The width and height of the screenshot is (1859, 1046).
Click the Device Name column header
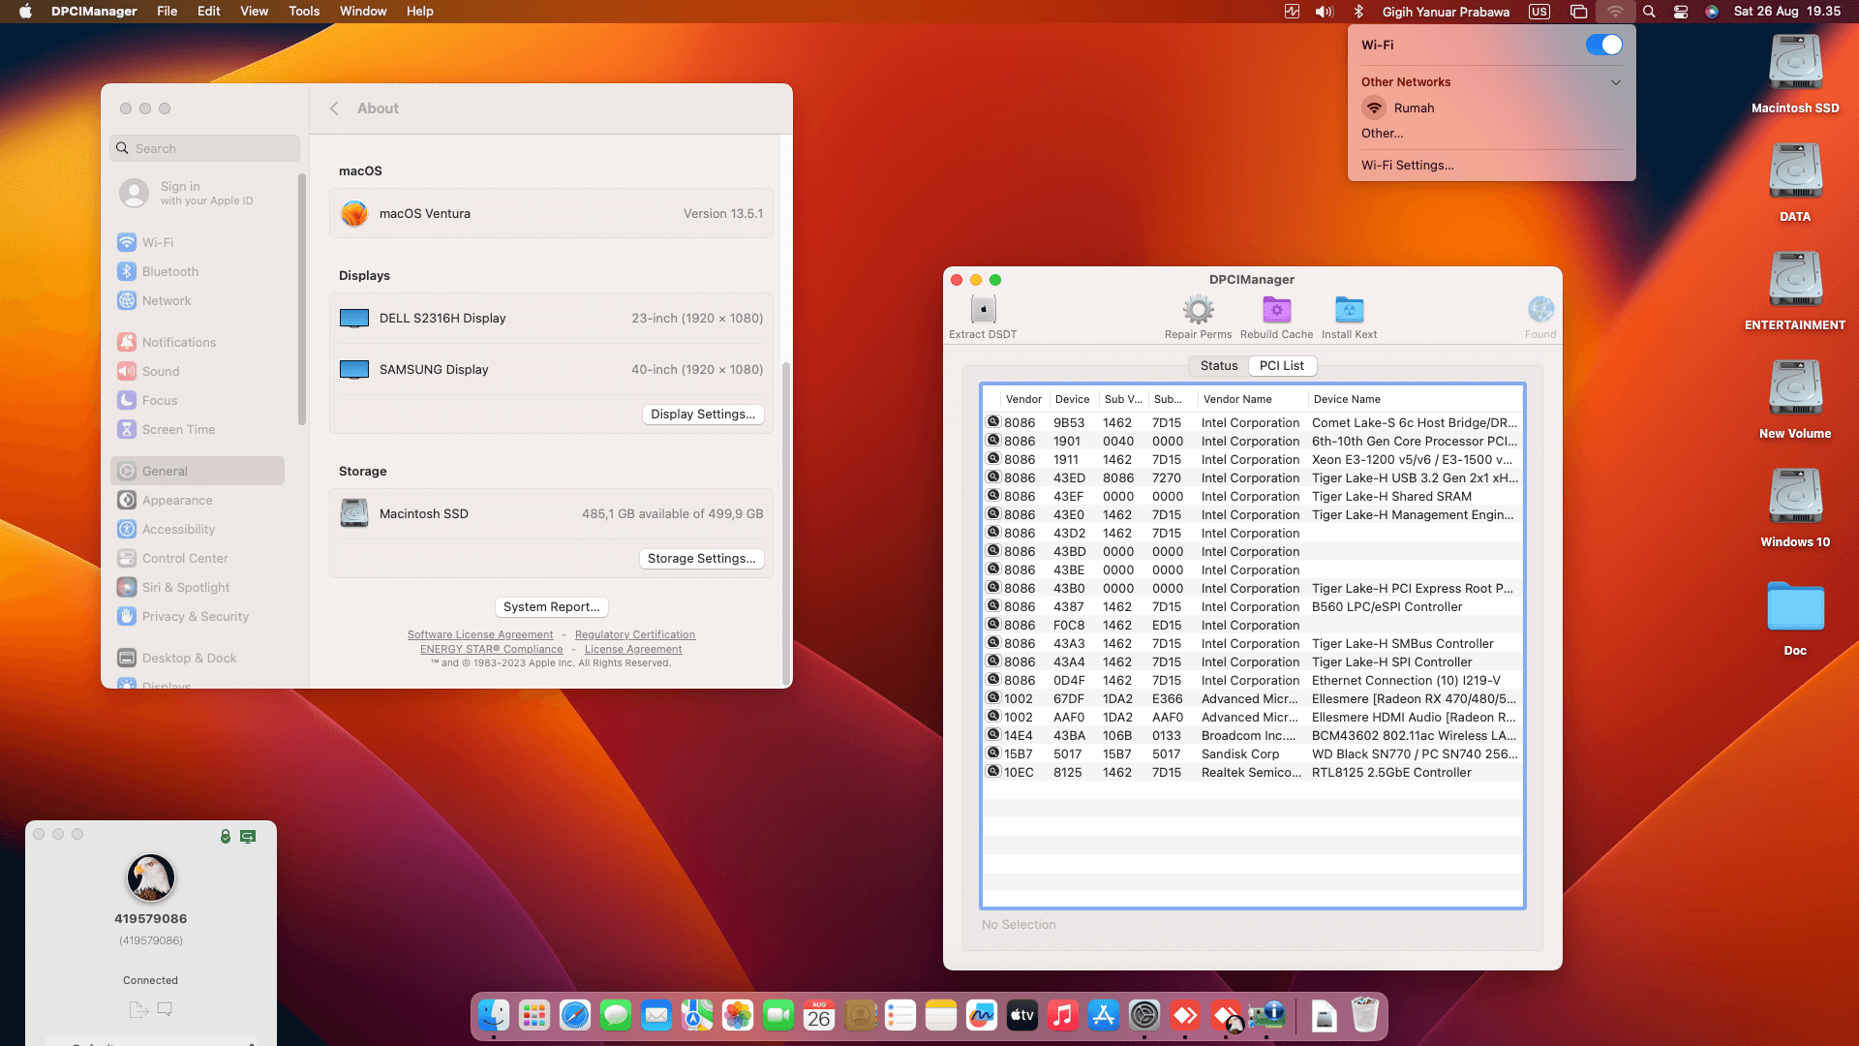[x=1346, y=399]
